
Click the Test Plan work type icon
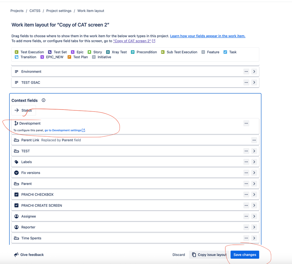[69, 57]
